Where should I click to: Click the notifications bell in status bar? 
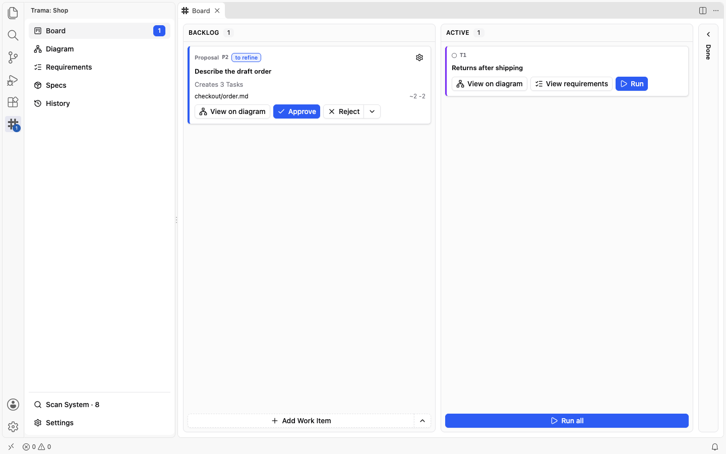[x=715, y=447]
